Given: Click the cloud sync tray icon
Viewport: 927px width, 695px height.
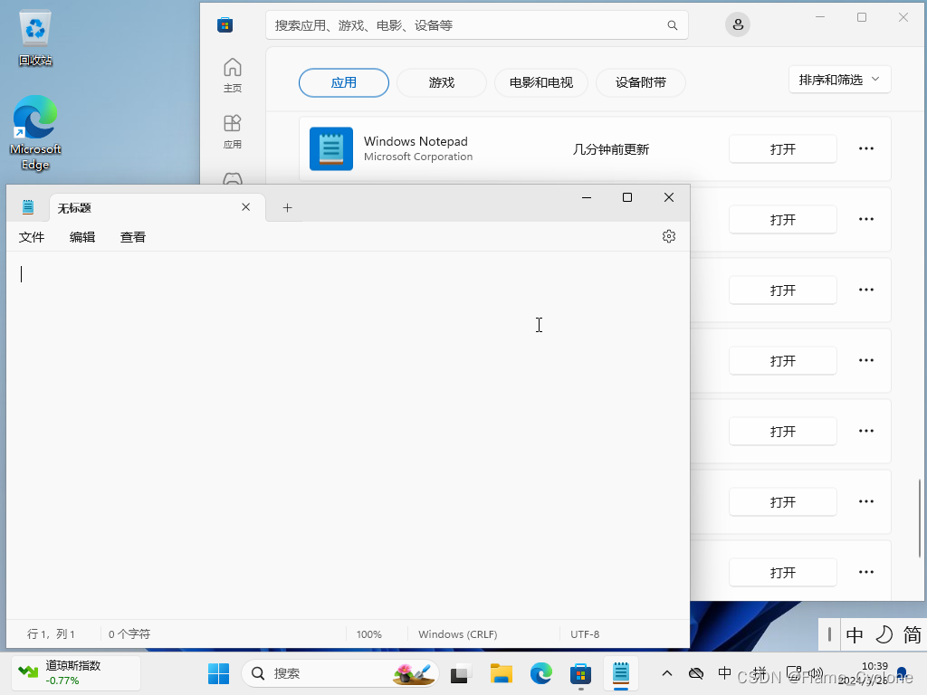Looking at the screenshot, I should pyautogui.click(x=696, y=673).
